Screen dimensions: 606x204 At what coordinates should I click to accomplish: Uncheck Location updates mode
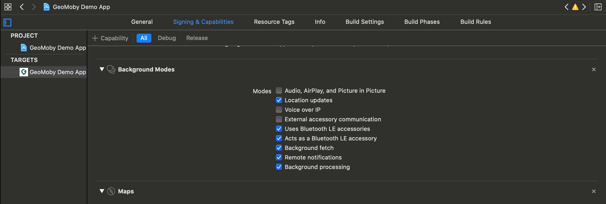279,100
